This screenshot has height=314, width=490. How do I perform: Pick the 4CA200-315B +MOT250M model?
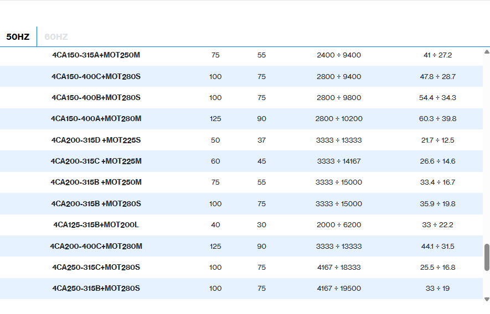96,182
